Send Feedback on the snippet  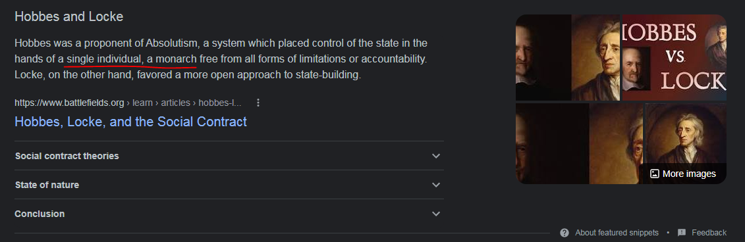pos(709,233)
